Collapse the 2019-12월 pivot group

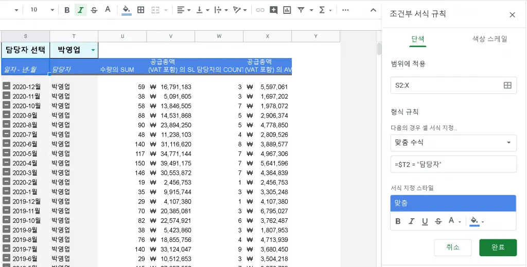(6, 201)
